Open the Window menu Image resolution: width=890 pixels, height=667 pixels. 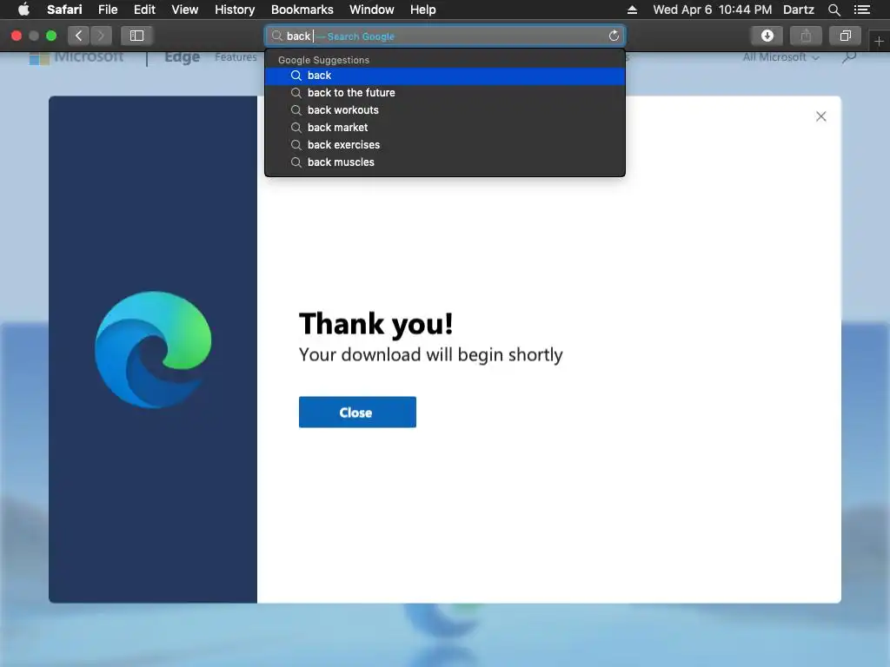pos(371,10)
